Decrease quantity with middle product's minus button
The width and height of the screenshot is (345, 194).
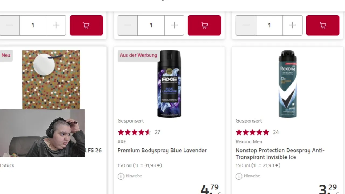pos(128,25)
